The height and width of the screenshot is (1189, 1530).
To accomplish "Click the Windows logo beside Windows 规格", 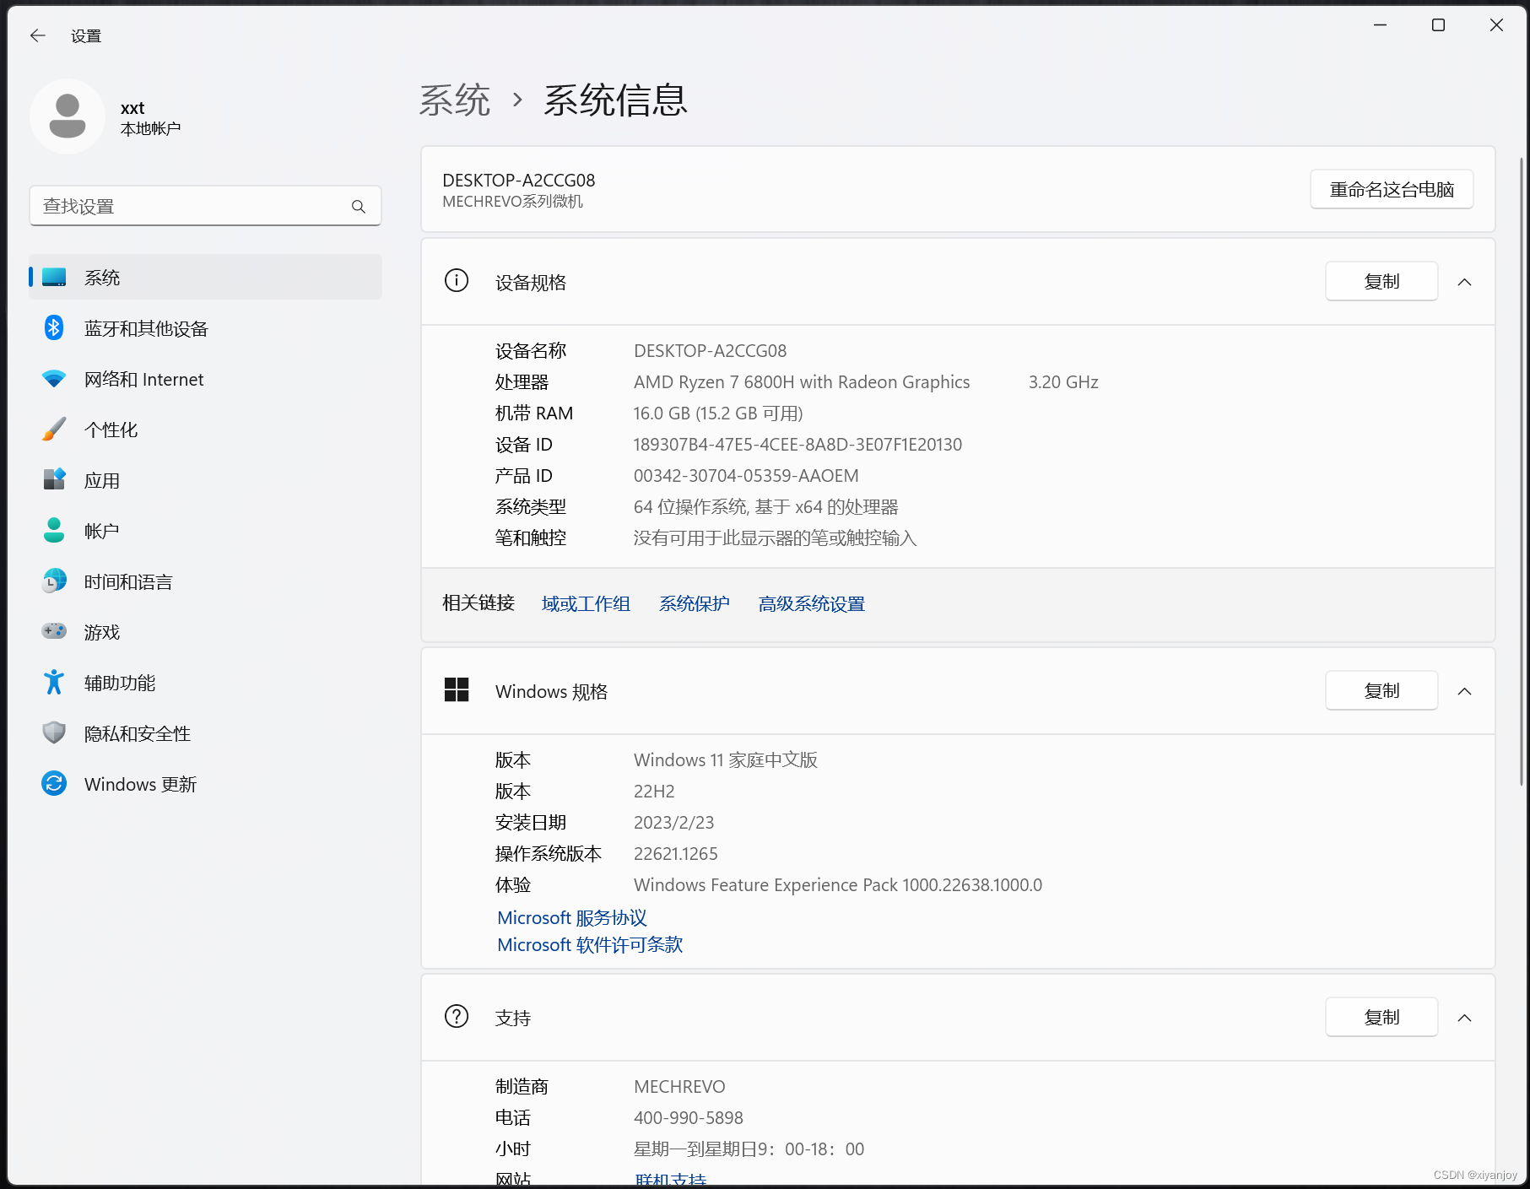I will (457, 690).
